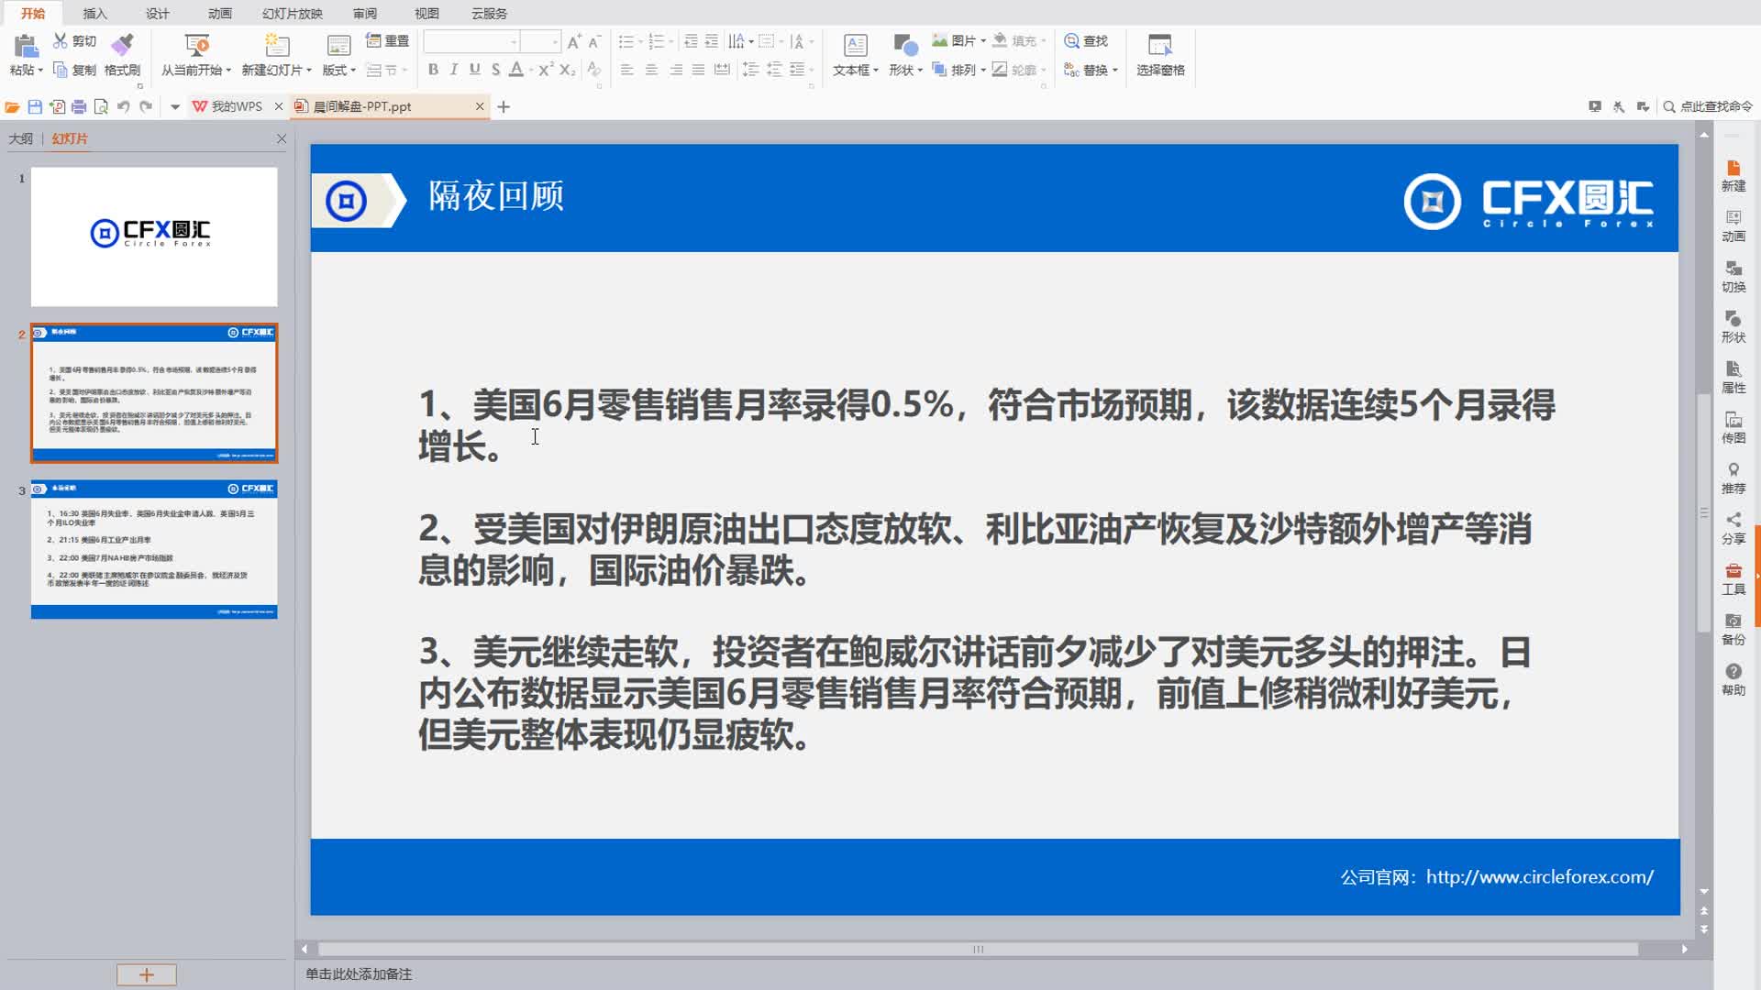Click the Open folder quick-access icon
1761x990 pixels.
(12, 107)
